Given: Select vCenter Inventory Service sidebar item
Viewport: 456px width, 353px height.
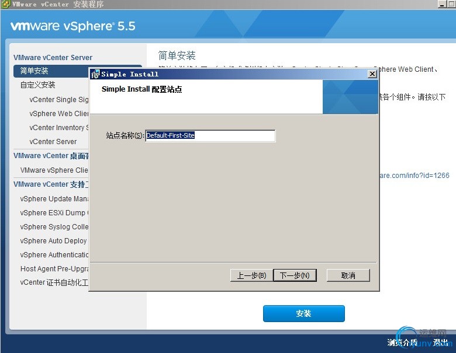Looking at the screenshot, I should pos(58,128).
